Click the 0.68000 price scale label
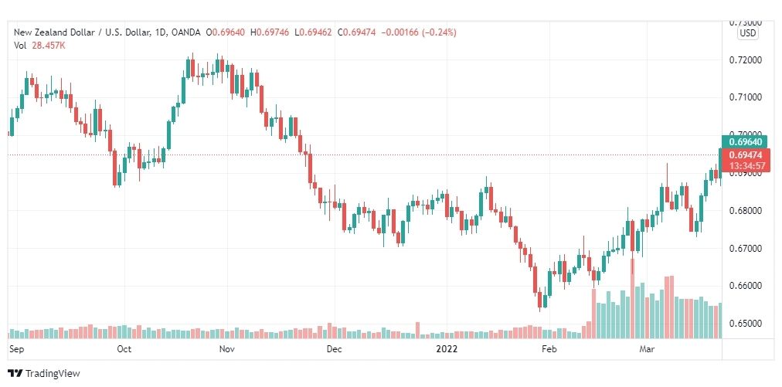Viewport: 782px width, 387px height. (x=745, y=210)
